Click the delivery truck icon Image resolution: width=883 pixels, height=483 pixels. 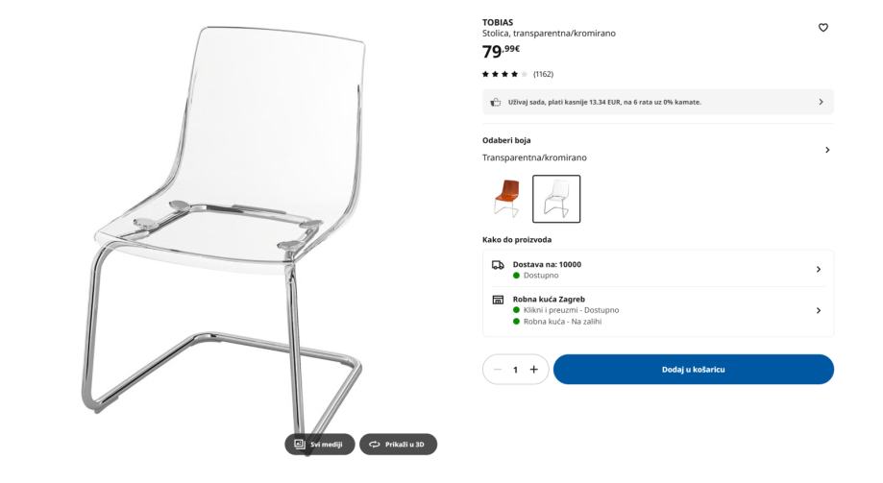[x=498, y=265]
